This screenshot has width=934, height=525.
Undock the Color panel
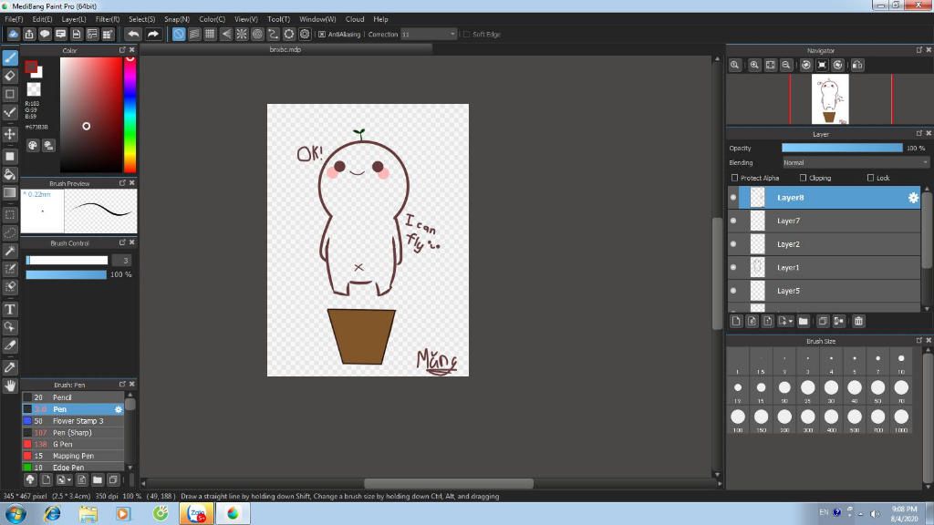pos(122,50)
